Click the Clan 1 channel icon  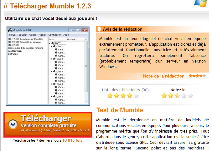[54, 46]
